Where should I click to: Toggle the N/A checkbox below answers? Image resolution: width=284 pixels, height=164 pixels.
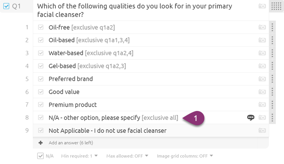tap(41, 156)
